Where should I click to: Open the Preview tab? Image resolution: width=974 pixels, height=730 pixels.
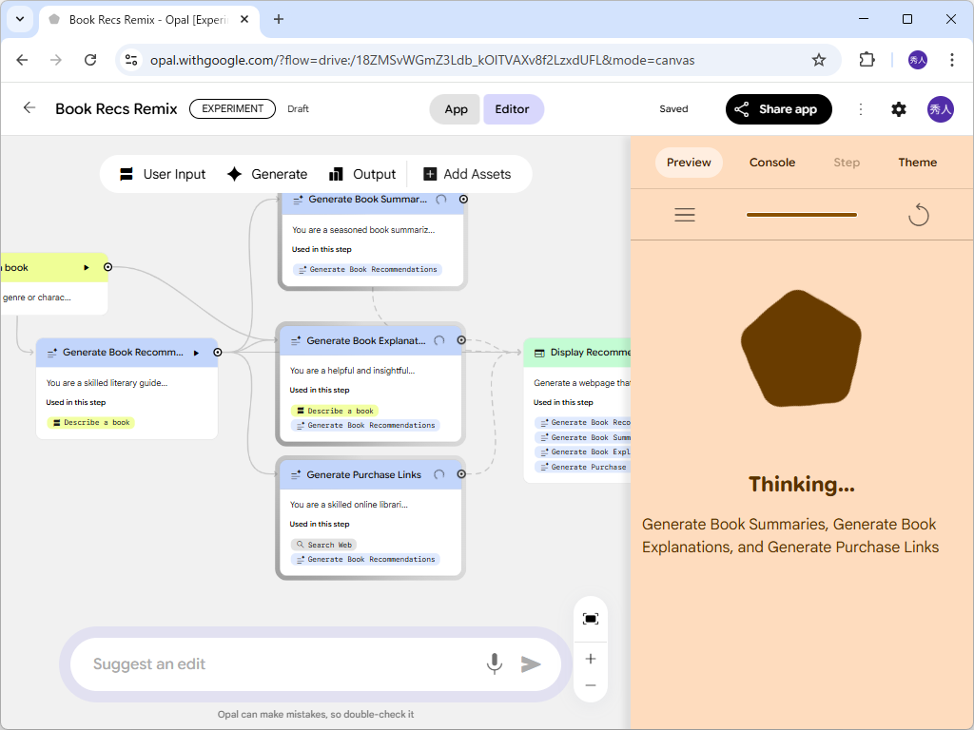[x=689, y=163]
